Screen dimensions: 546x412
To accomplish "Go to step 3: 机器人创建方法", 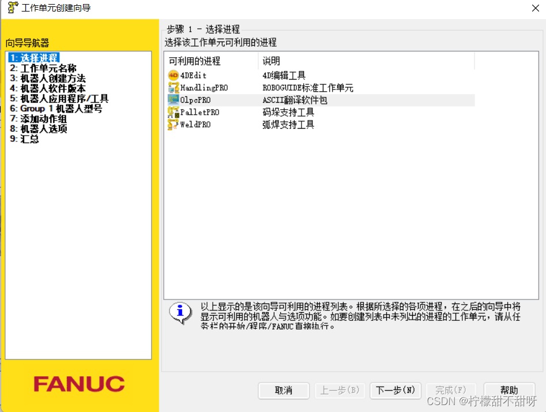I will (48, 78).
